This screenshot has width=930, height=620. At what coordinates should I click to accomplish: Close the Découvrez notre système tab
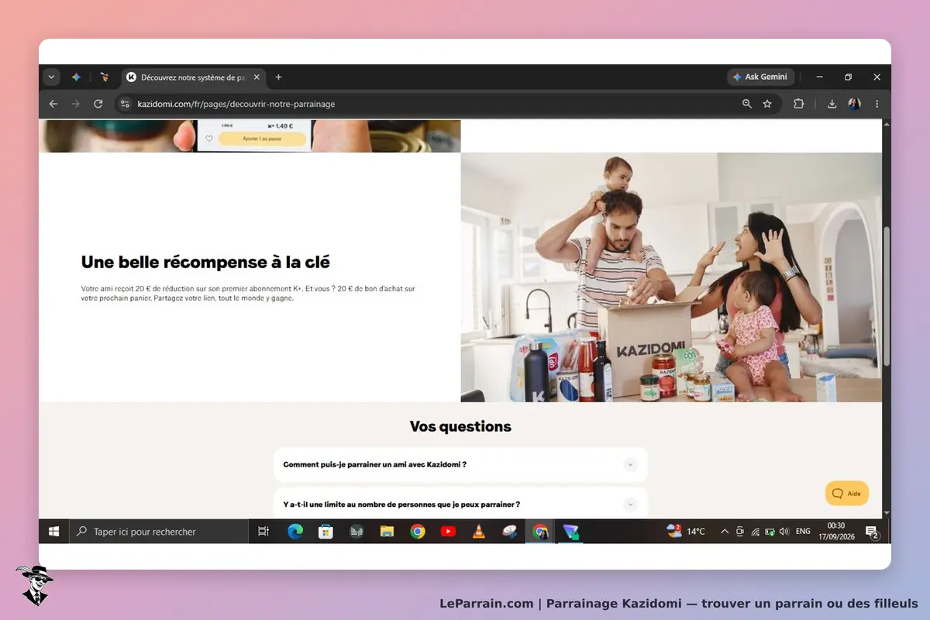click(x=257, y=77)
